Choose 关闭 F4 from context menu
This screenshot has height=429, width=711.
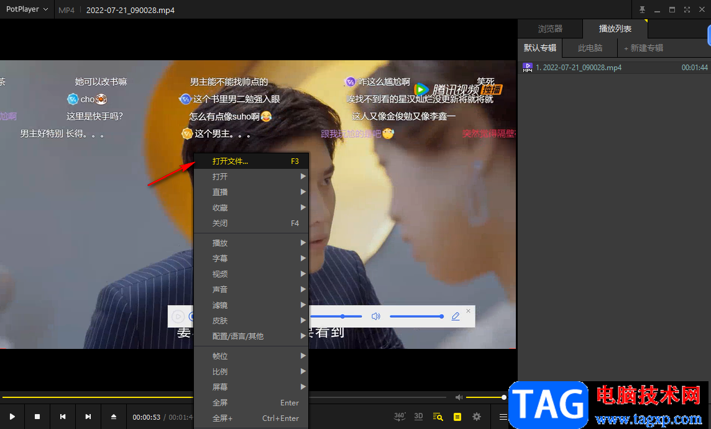tap(251, 224)
